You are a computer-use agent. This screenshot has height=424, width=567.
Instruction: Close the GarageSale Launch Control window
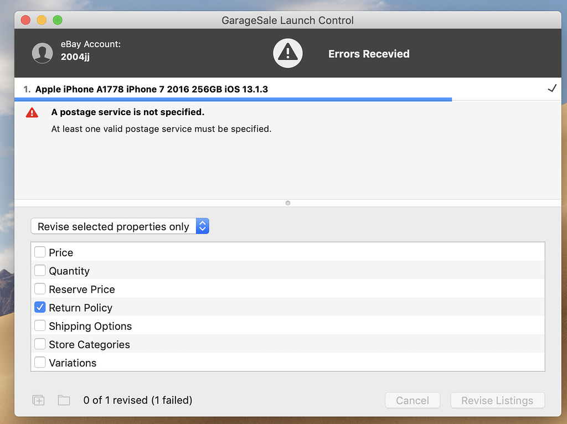[25, 20]
